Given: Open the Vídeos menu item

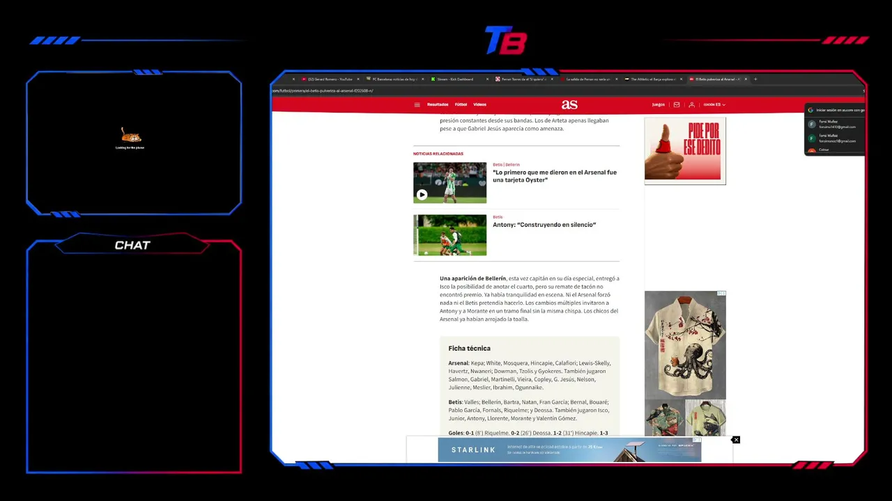Looking at the screenshot, I should point(479,104).
